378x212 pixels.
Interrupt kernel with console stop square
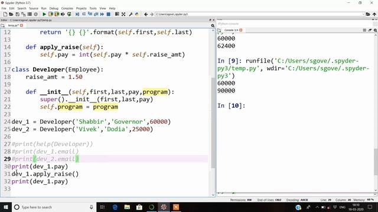(364, 30)
